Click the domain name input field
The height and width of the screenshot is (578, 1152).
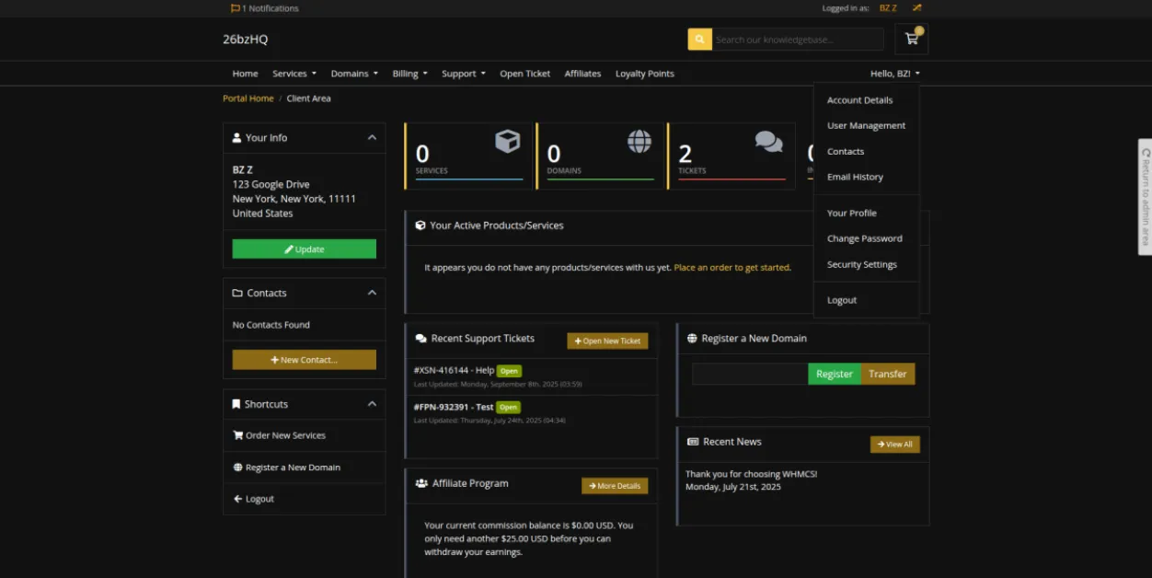[749, 374]
